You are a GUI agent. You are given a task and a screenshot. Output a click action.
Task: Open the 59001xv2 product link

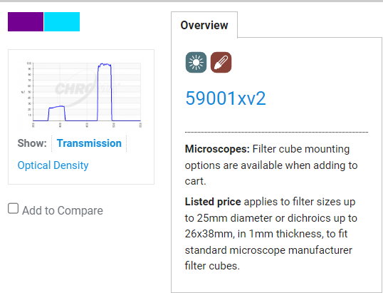pyautogui.click(x=226, y=98)
